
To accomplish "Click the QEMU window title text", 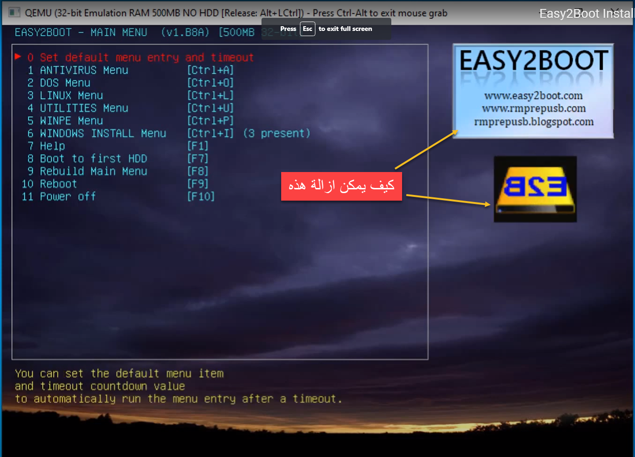I will point(236,13).
